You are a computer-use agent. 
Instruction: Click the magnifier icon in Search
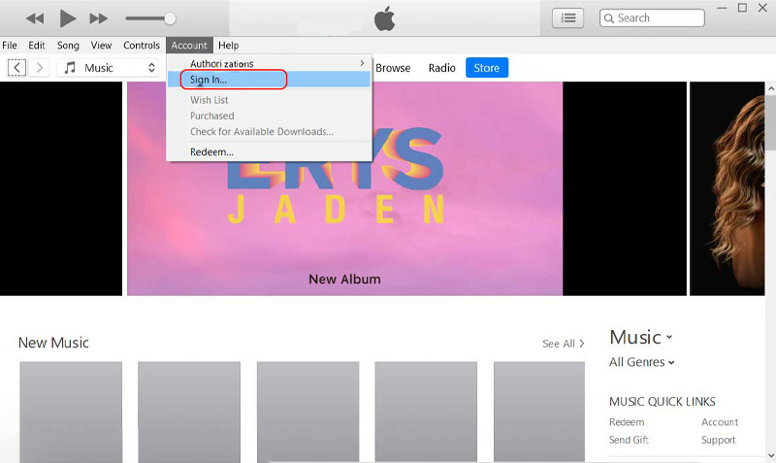pyautogui.click(x=609, y=18)
